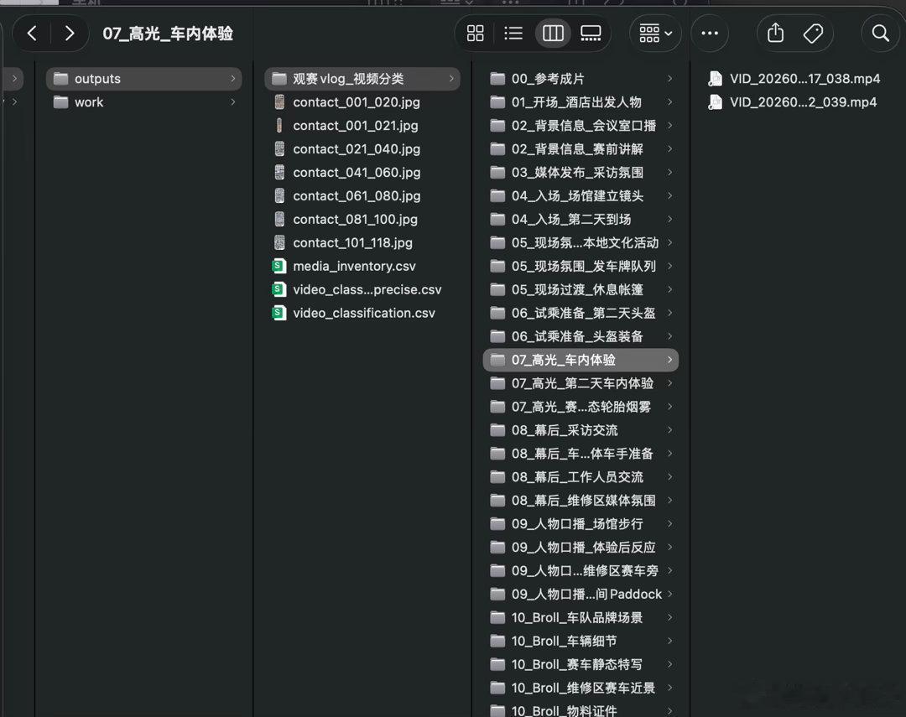Click folder icon of 06_试乘准备_头盔装备
This screenshot has height=717, width=906.
tap(497, 336)
